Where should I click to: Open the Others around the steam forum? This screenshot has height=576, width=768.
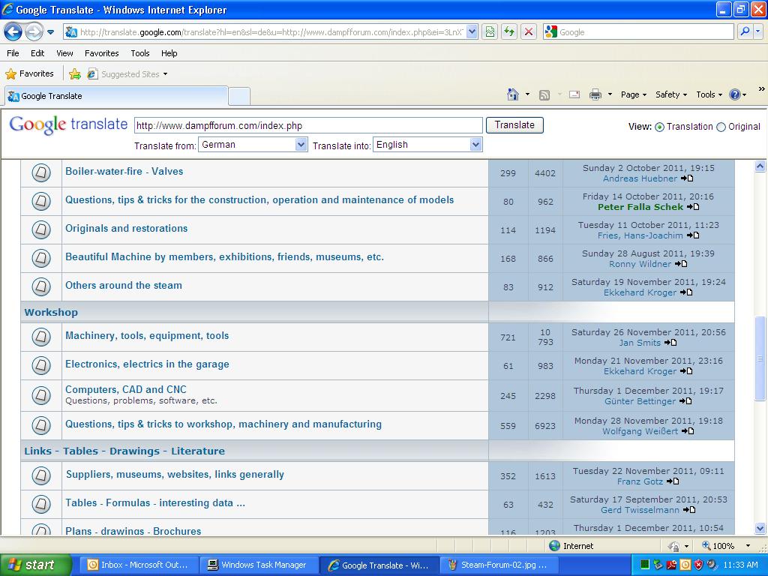pos(124,285)
